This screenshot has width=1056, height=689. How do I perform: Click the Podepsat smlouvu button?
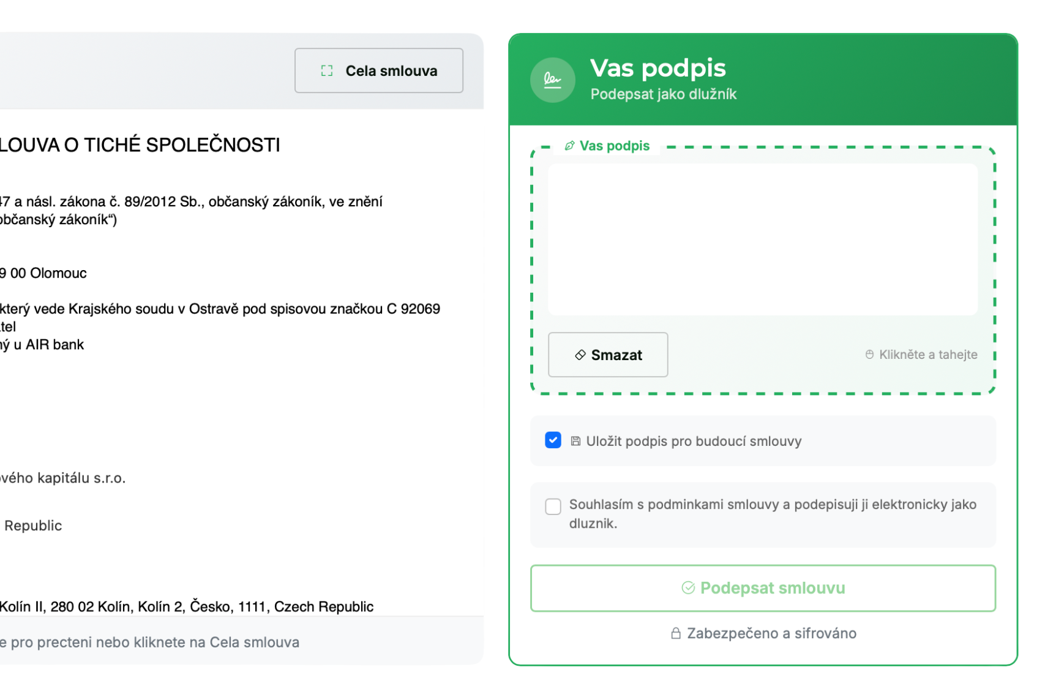click(x=763, y=588)
